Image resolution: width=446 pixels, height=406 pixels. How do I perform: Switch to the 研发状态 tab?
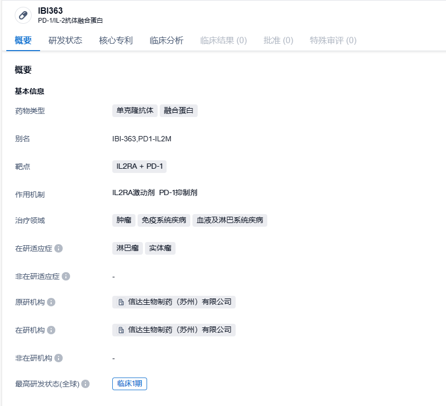pos(65,41)
